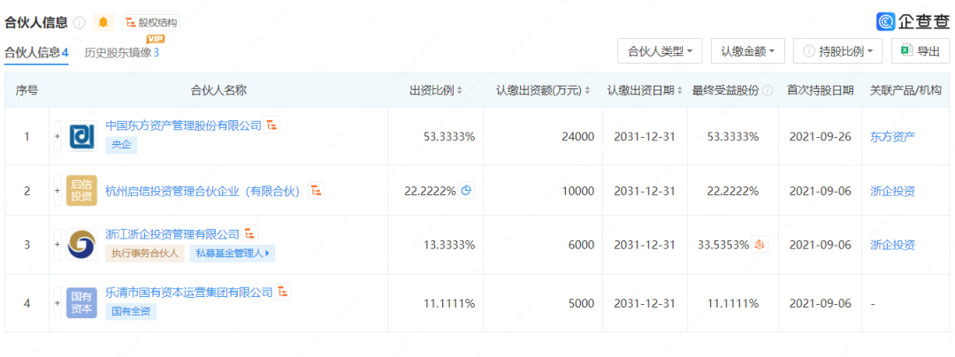Click the 首次持股日期 column header
The image size is (955, 357).
coord(820,90)
